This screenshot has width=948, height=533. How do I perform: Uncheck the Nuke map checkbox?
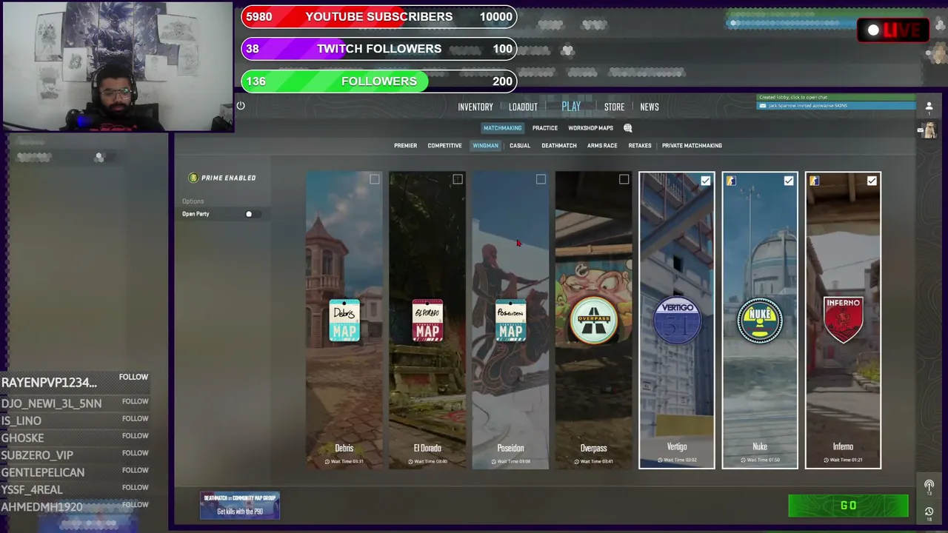pyautogui.click(x=789, y=181)
